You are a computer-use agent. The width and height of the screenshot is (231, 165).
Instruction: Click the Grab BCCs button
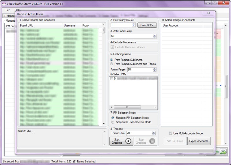147,25
